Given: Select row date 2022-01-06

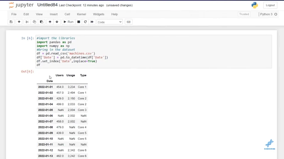Looking at the screenshot, I should (x=45, y=116).
